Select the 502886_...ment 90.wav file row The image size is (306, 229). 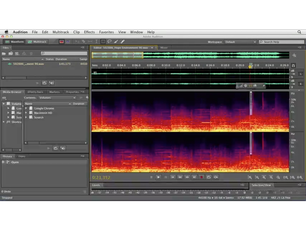tap(44, 64)
